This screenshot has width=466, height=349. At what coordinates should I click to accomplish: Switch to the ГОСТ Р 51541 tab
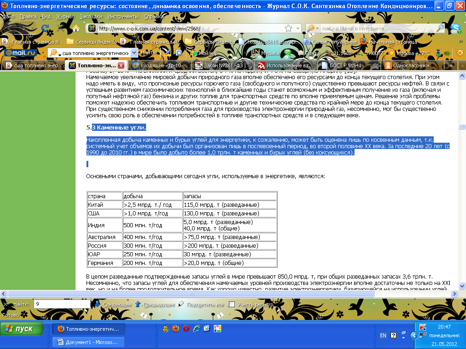point(349,65)
